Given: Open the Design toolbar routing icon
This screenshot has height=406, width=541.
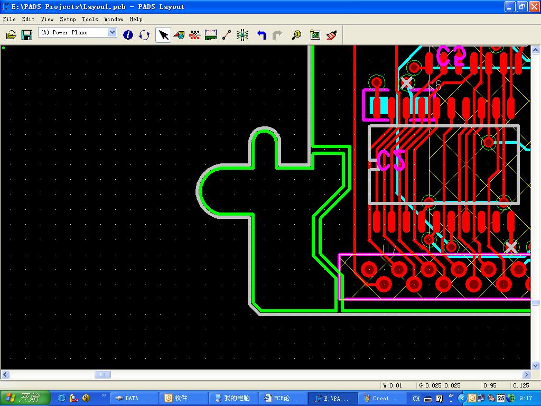Looking at the screenshot, I should pyautogui.click(x=195, y=35).
